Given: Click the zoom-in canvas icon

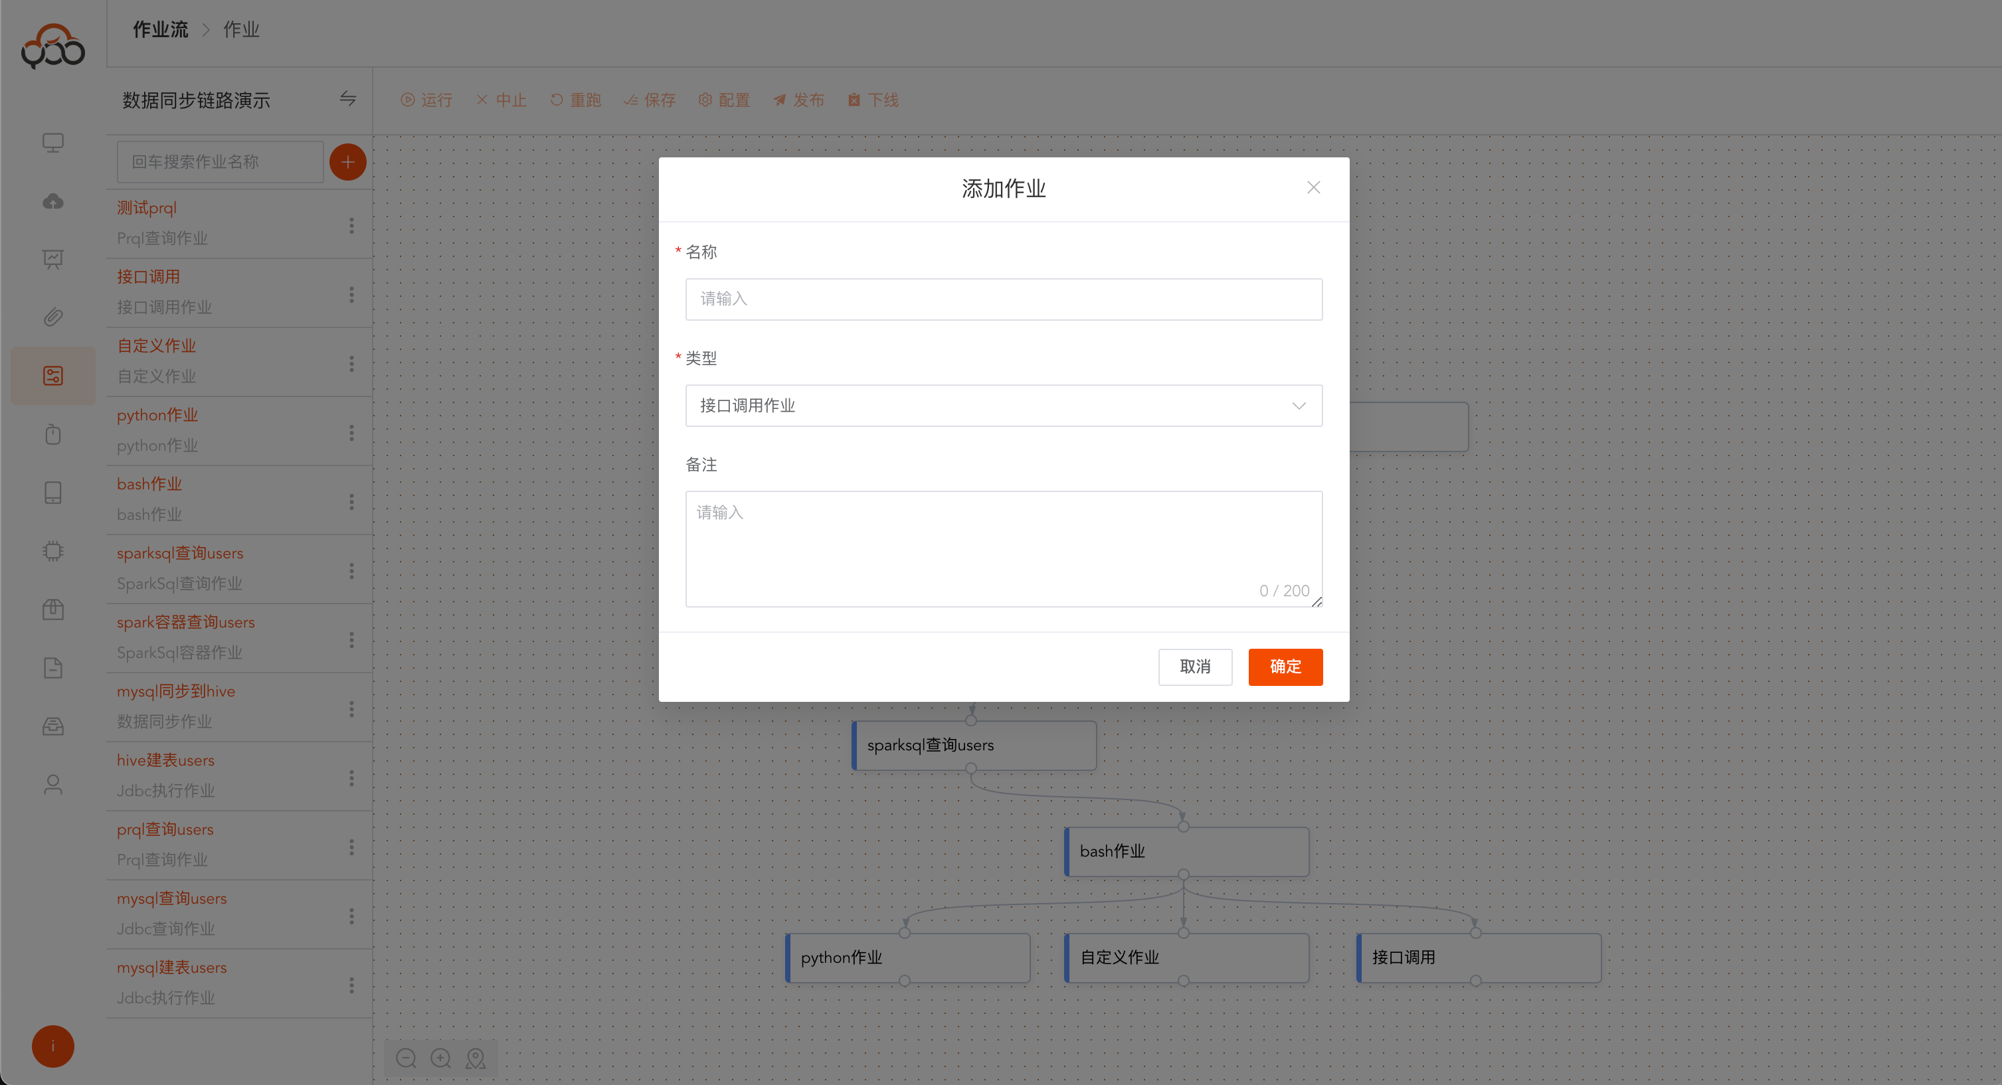Looking at the screenshot, I should click(440, 1058).
